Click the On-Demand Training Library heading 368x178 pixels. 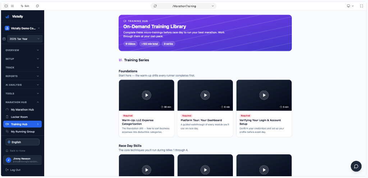click(155, 27)
